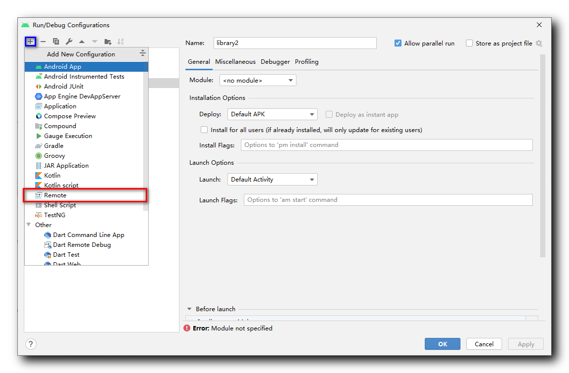Switch to the Debugger tab

pyautogui.click(x=275, y=62)
